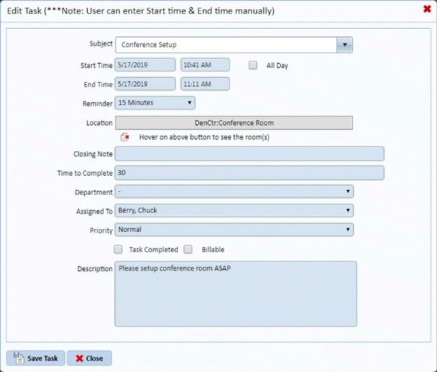Click the Close button at the bottom
The height and width of the screenshot is (372, 437).
89,358
